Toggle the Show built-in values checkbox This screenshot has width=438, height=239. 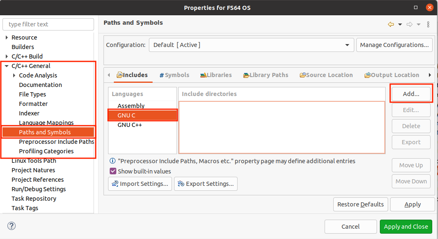tap(113, 171)
